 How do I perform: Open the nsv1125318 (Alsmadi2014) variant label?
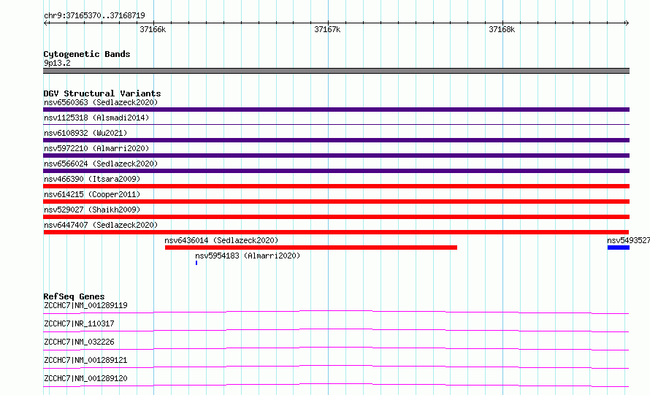(96, 118)
